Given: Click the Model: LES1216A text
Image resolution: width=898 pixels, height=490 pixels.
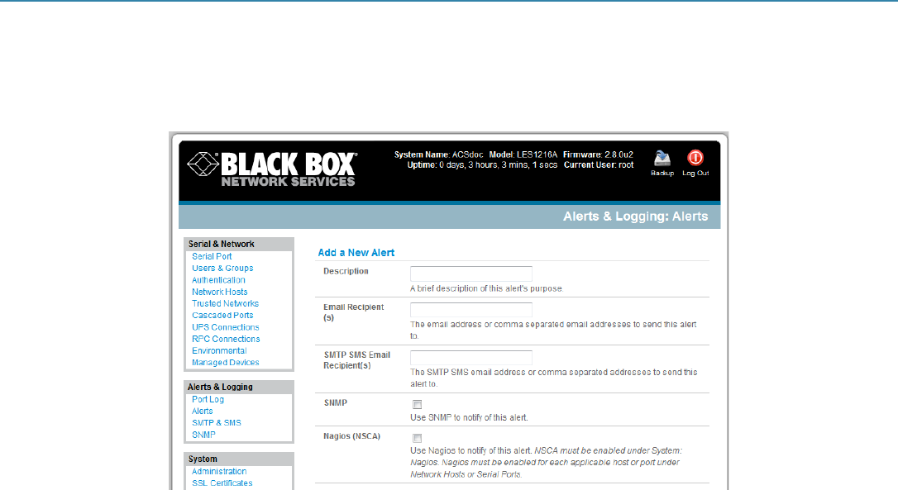Looking at the screenshot, I should (x=523, y=155).
